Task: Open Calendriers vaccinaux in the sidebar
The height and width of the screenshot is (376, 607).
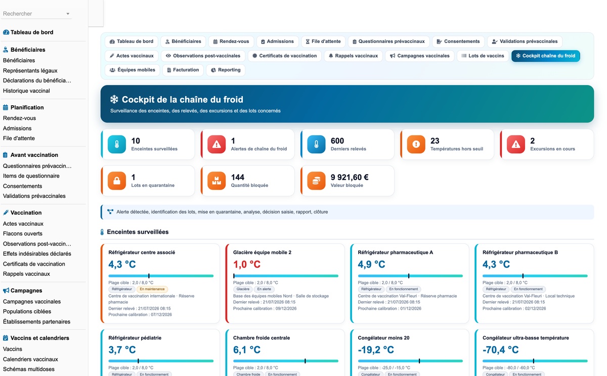Action: click(30, 359)
